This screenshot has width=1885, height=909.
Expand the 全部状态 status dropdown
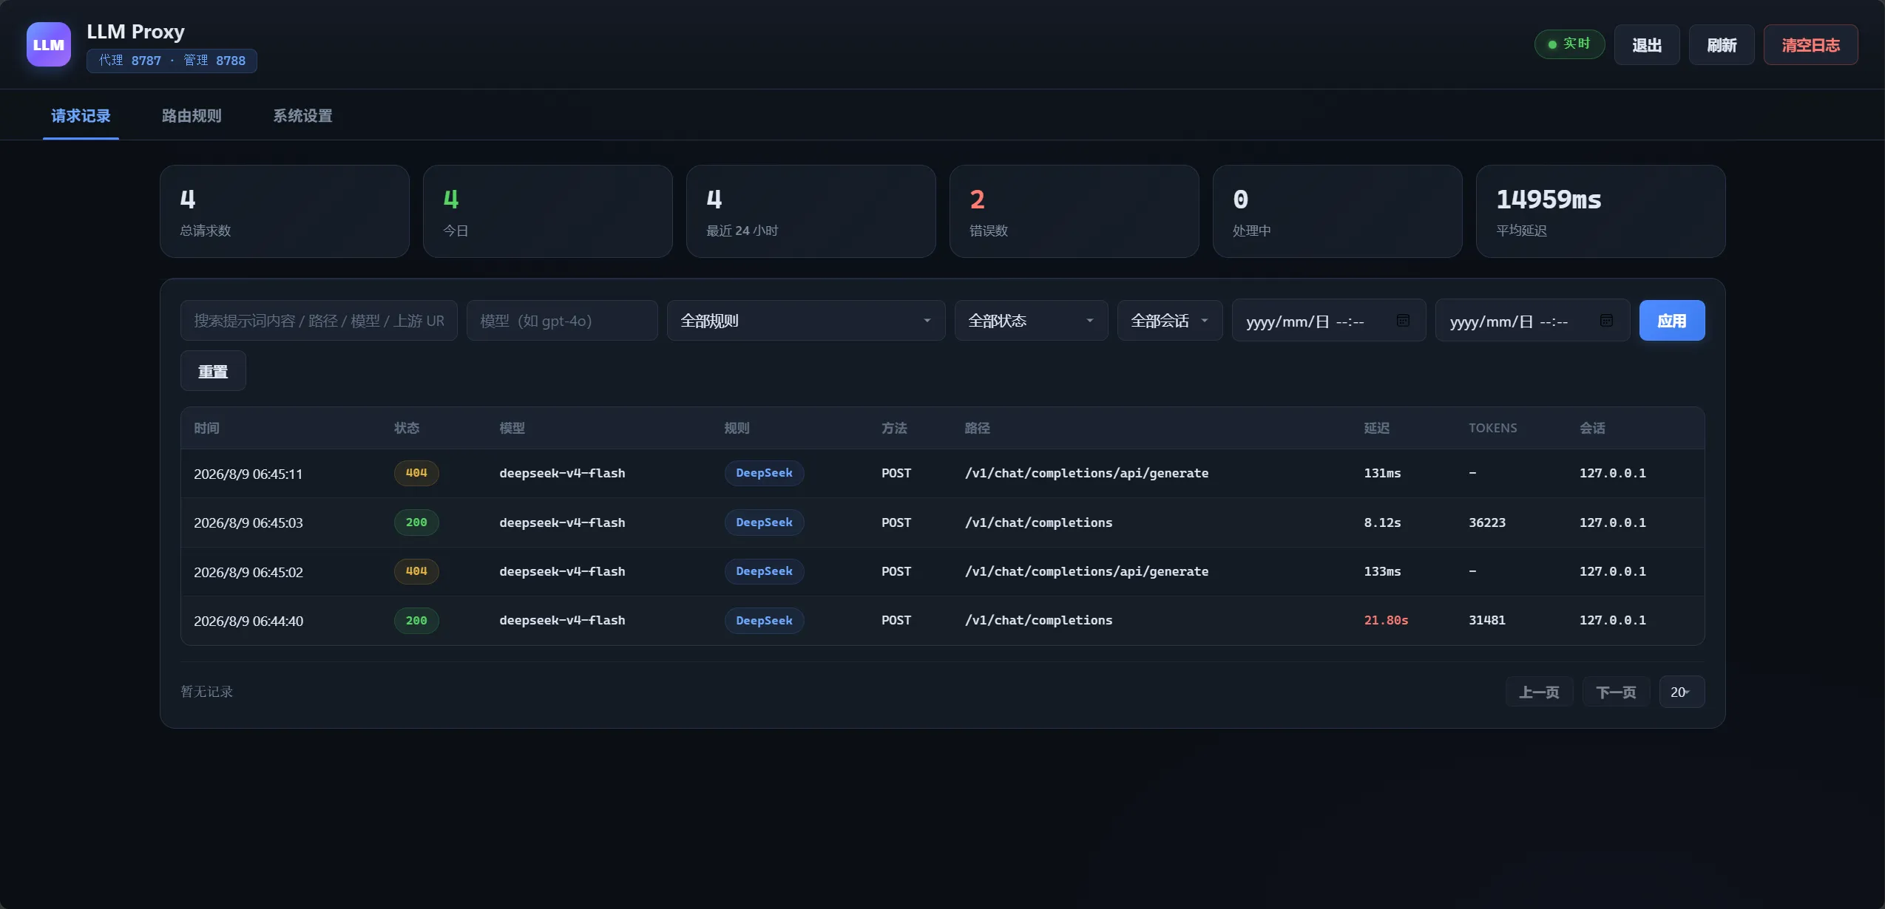coord(1031,321)
